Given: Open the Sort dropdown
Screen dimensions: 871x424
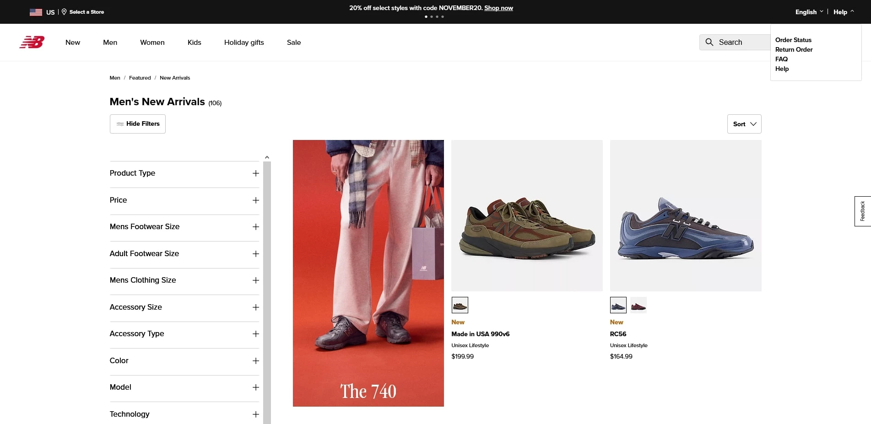Looking at the screenshot, I should pos(744,124).
